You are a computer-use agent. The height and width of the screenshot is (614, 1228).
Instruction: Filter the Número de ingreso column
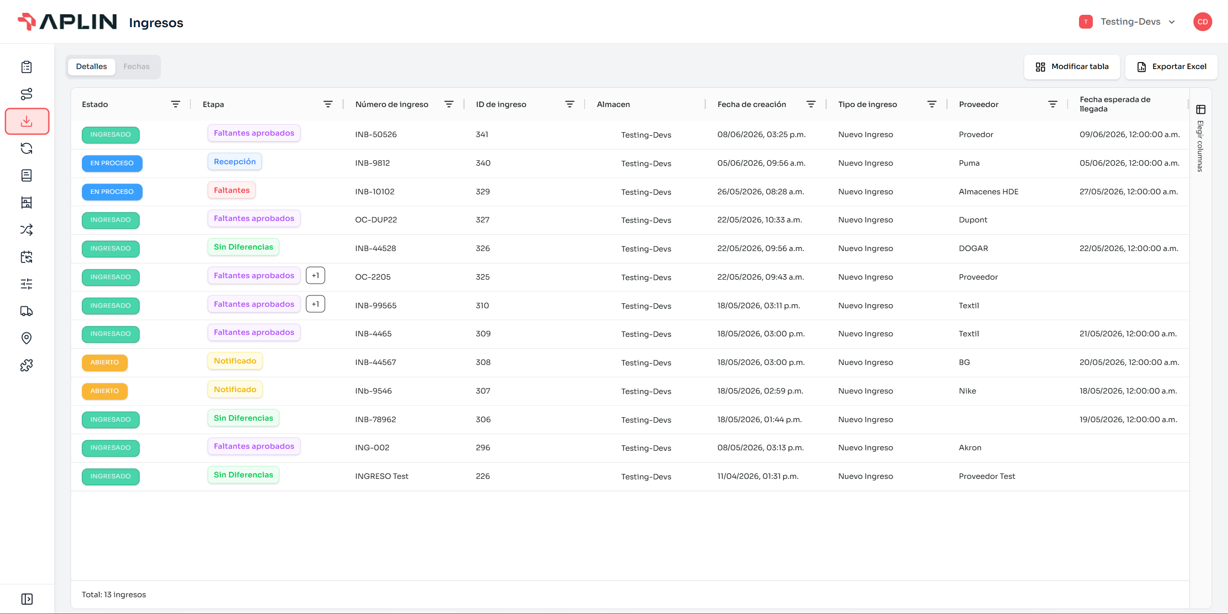click(448, 104)
